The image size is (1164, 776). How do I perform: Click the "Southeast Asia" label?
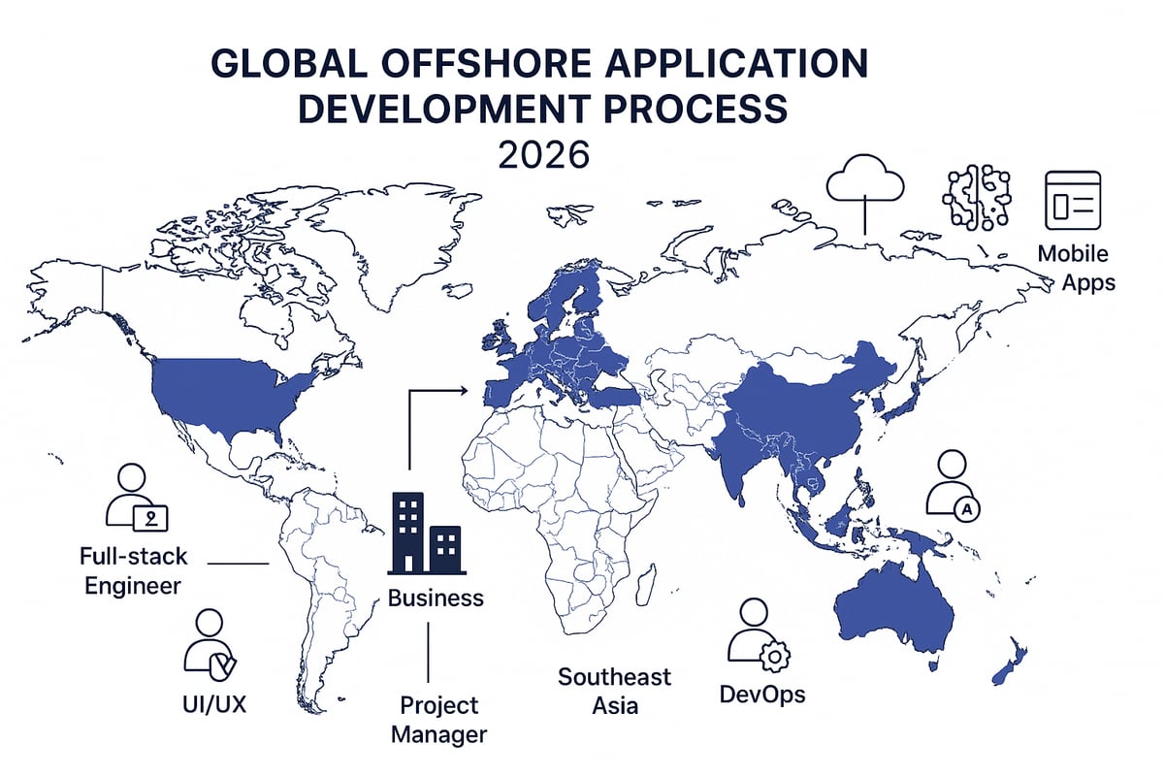click(x=615, y=690)
